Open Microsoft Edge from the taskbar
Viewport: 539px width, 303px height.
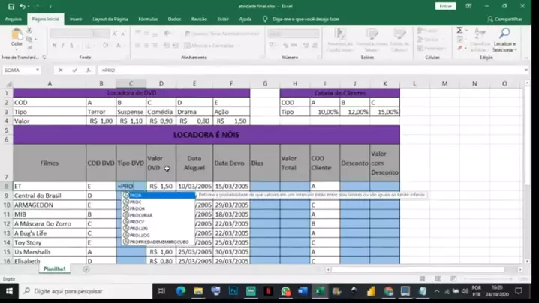click(x=181, y=290)
